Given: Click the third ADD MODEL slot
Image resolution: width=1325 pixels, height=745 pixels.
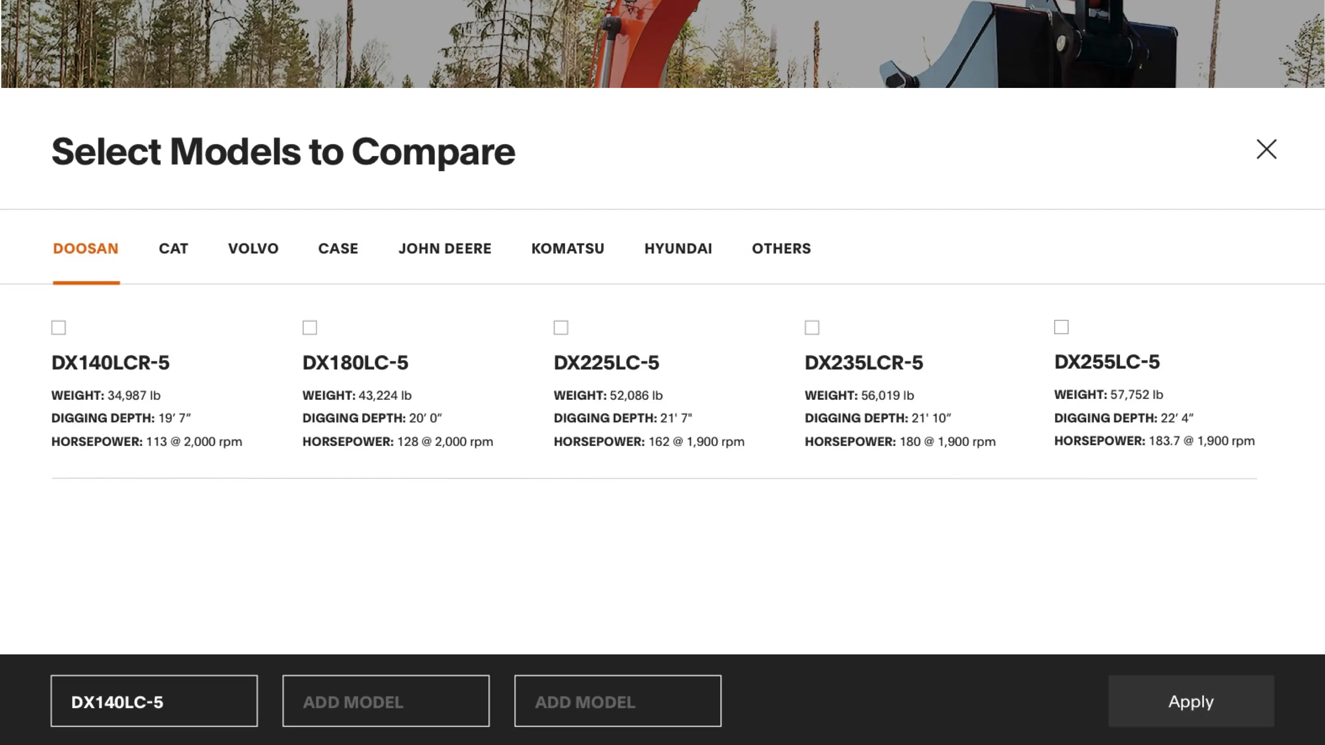Looking at the screenshot, I should click(618, 701).
